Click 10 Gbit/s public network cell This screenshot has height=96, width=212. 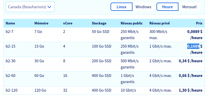coord(128,90)
